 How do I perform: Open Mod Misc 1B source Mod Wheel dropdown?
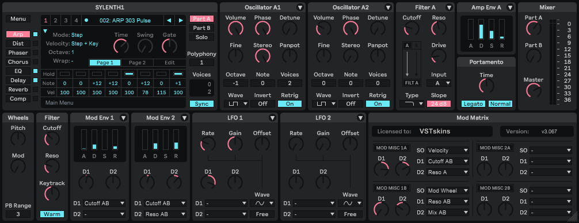(448, 191)
